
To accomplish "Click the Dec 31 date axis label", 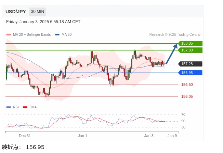I will click(x=25, y=136).
